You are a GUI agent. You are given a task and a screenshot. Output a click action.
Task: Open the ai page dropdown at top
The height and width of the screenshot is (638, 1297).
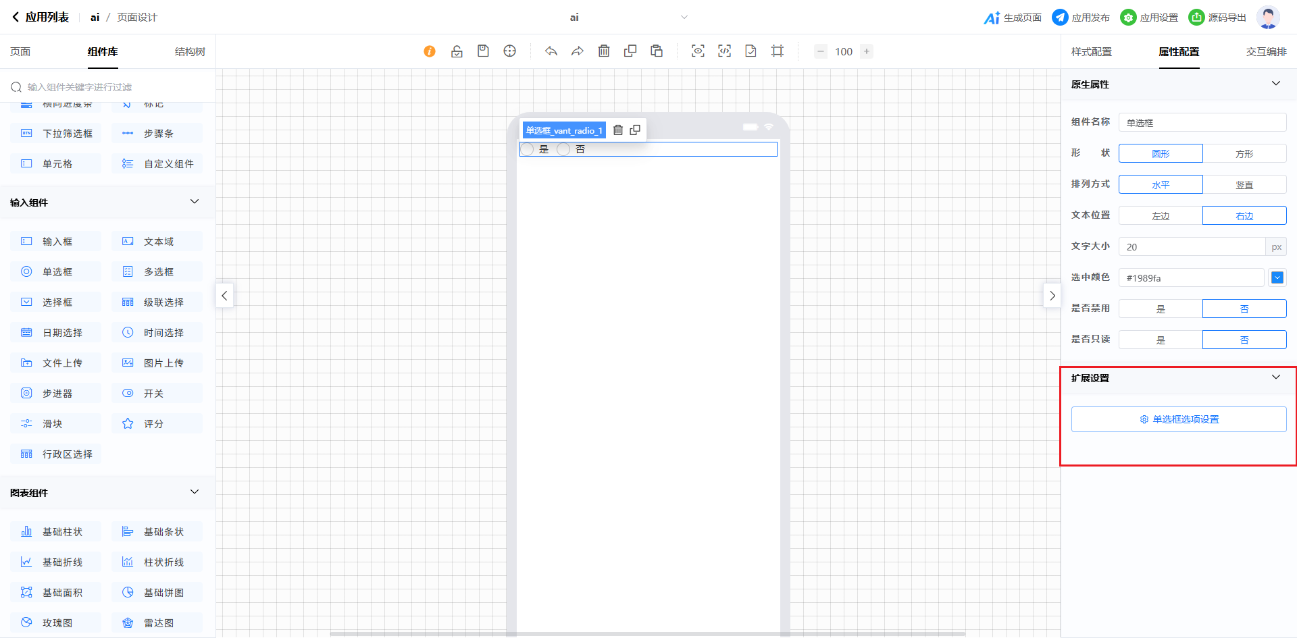pos(684,18)
